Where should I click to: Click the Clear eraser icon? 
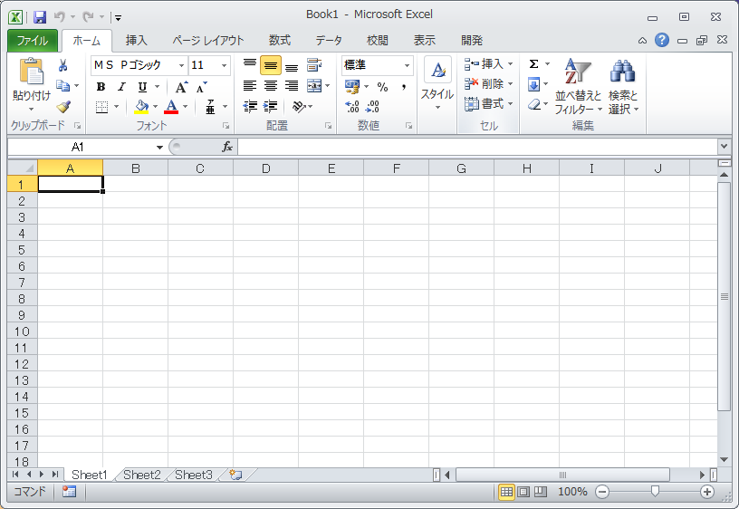[534, 104]
